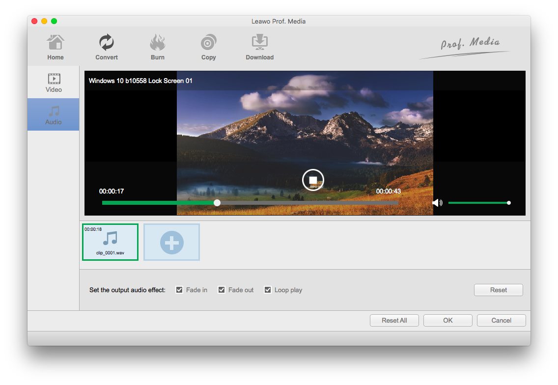The width and height of the screenshot is (558, 385).
Task: Cancel the audio editing dialog
Action: 501,321
